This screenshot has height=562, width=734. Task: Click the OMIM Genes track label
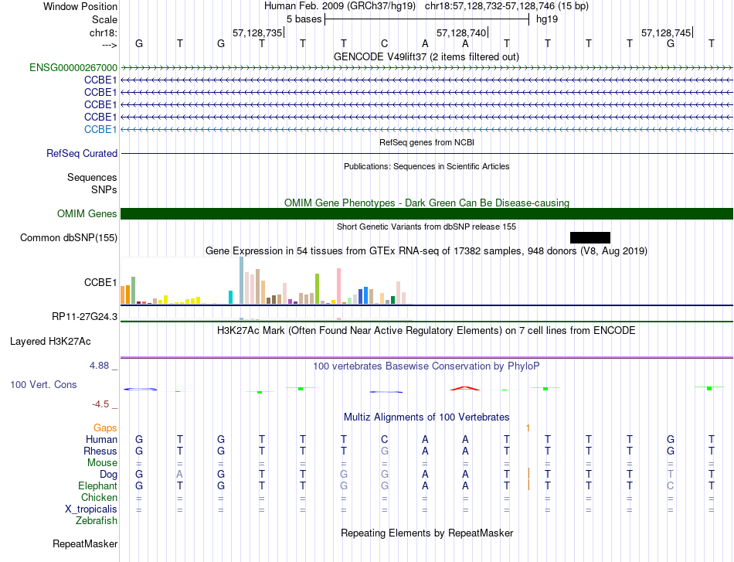87,213
